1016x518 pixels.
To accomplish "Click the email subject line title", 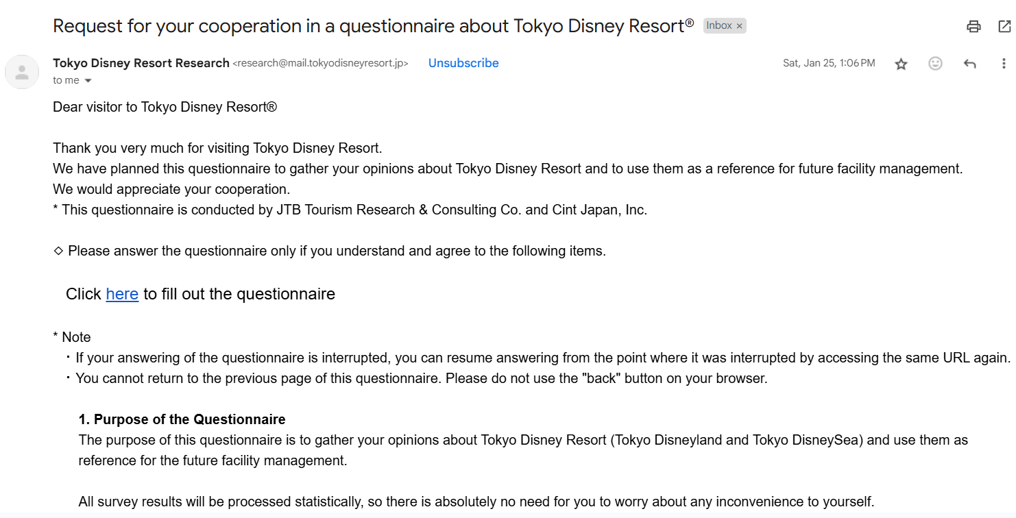I will click(374, 26).
